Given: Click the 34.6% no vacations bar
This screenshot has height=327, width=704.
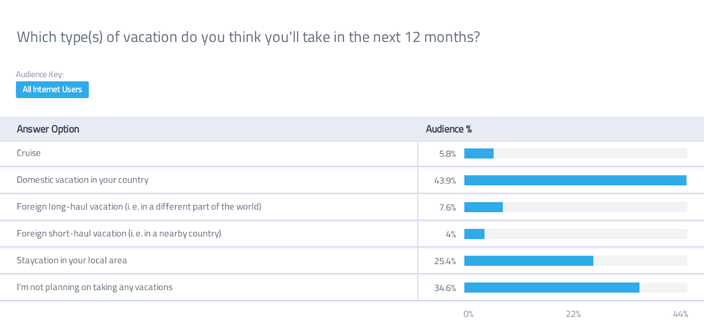Looking at the screenshot, I should 552,288.
